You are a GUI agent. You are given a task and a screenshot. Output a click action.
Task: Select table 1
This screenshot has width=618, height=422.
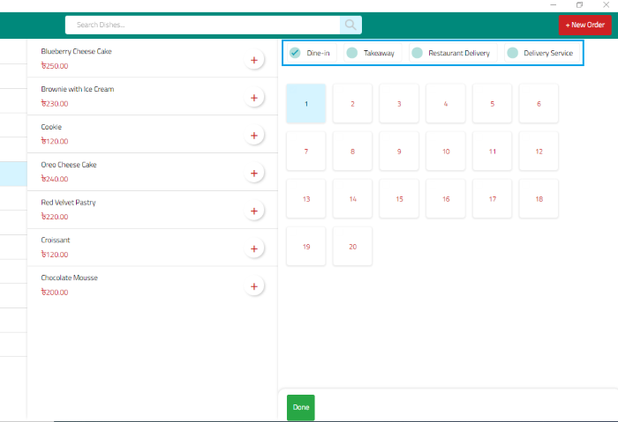pyautogui.click(x=306, y=104)
